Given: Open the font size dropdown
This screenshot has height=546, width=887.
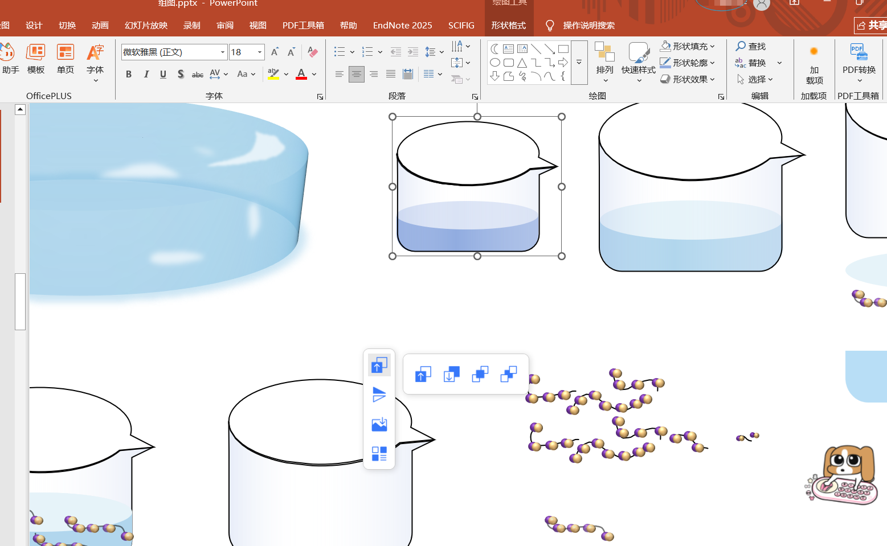Looking at the screenshot, I should 260,52.
